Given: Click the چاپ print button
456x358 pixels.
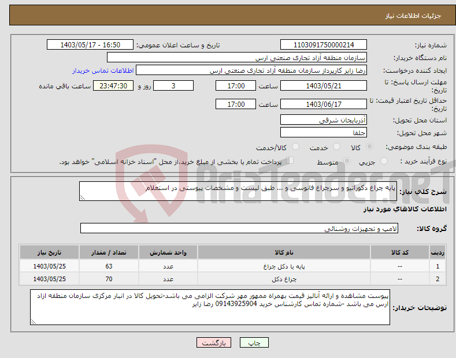Looking at the screenshot, I should click(x=254, y=342).
